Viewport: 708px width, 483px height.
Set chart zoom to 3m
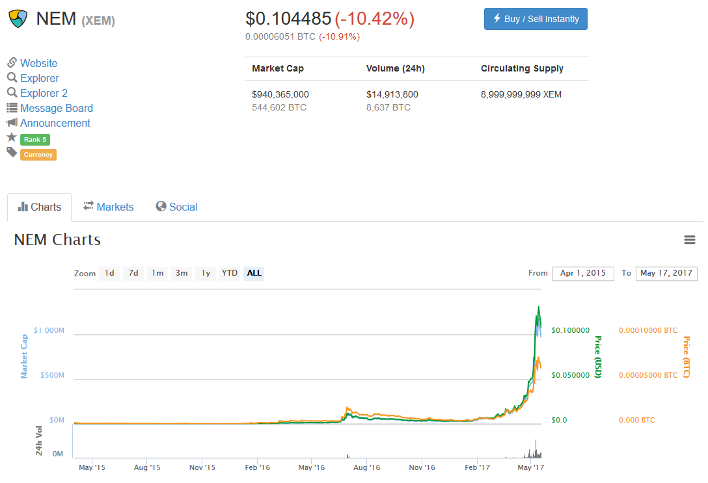pyautogui.click(x=182, y=273)
